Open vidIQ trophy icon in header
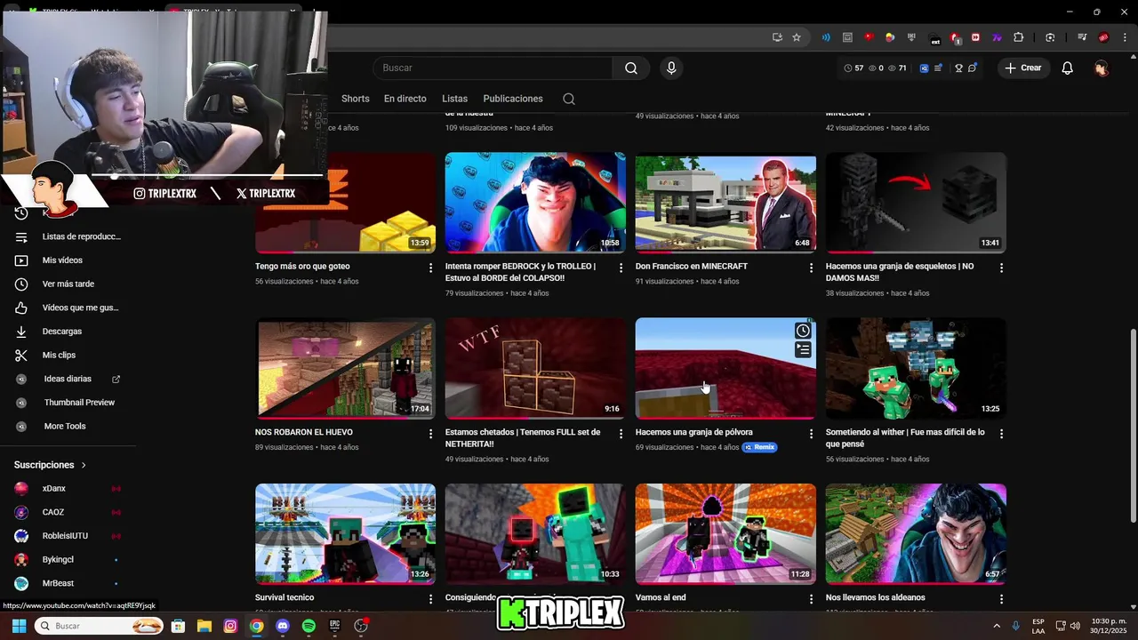This screenshot has width=1138, height=640. pyautogui.click(x=958, y=68)
